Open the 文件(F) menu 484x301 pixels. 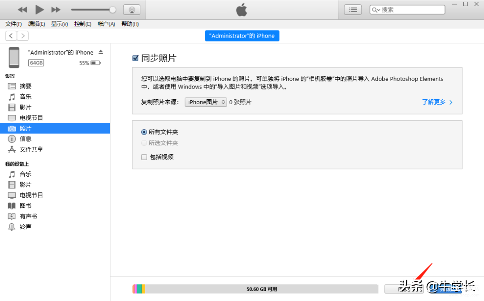pyautogui.click(x=13, y=24)
